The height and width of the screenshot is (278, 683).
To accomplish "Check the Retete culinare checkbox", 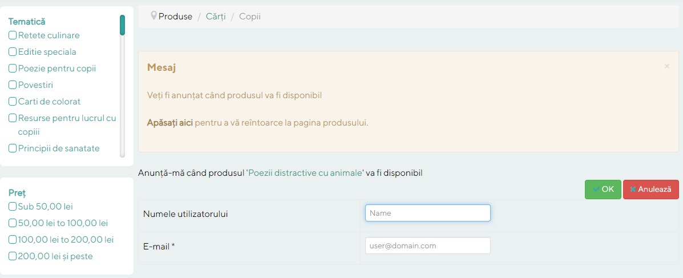I will [13, 35].
